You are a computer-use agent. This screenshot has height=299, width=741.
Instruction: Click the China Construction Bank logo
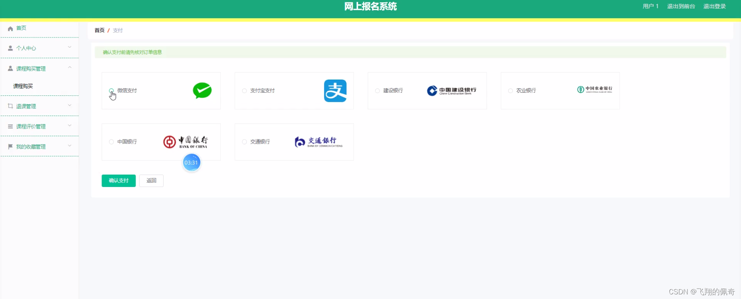[x=452, y=91]
